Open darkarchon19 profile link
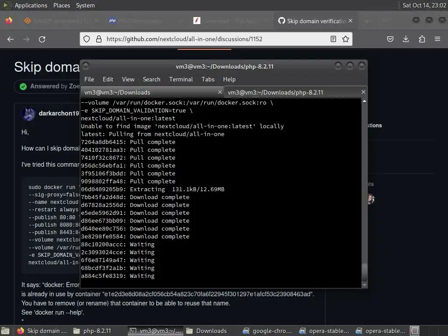 point(59,113)
